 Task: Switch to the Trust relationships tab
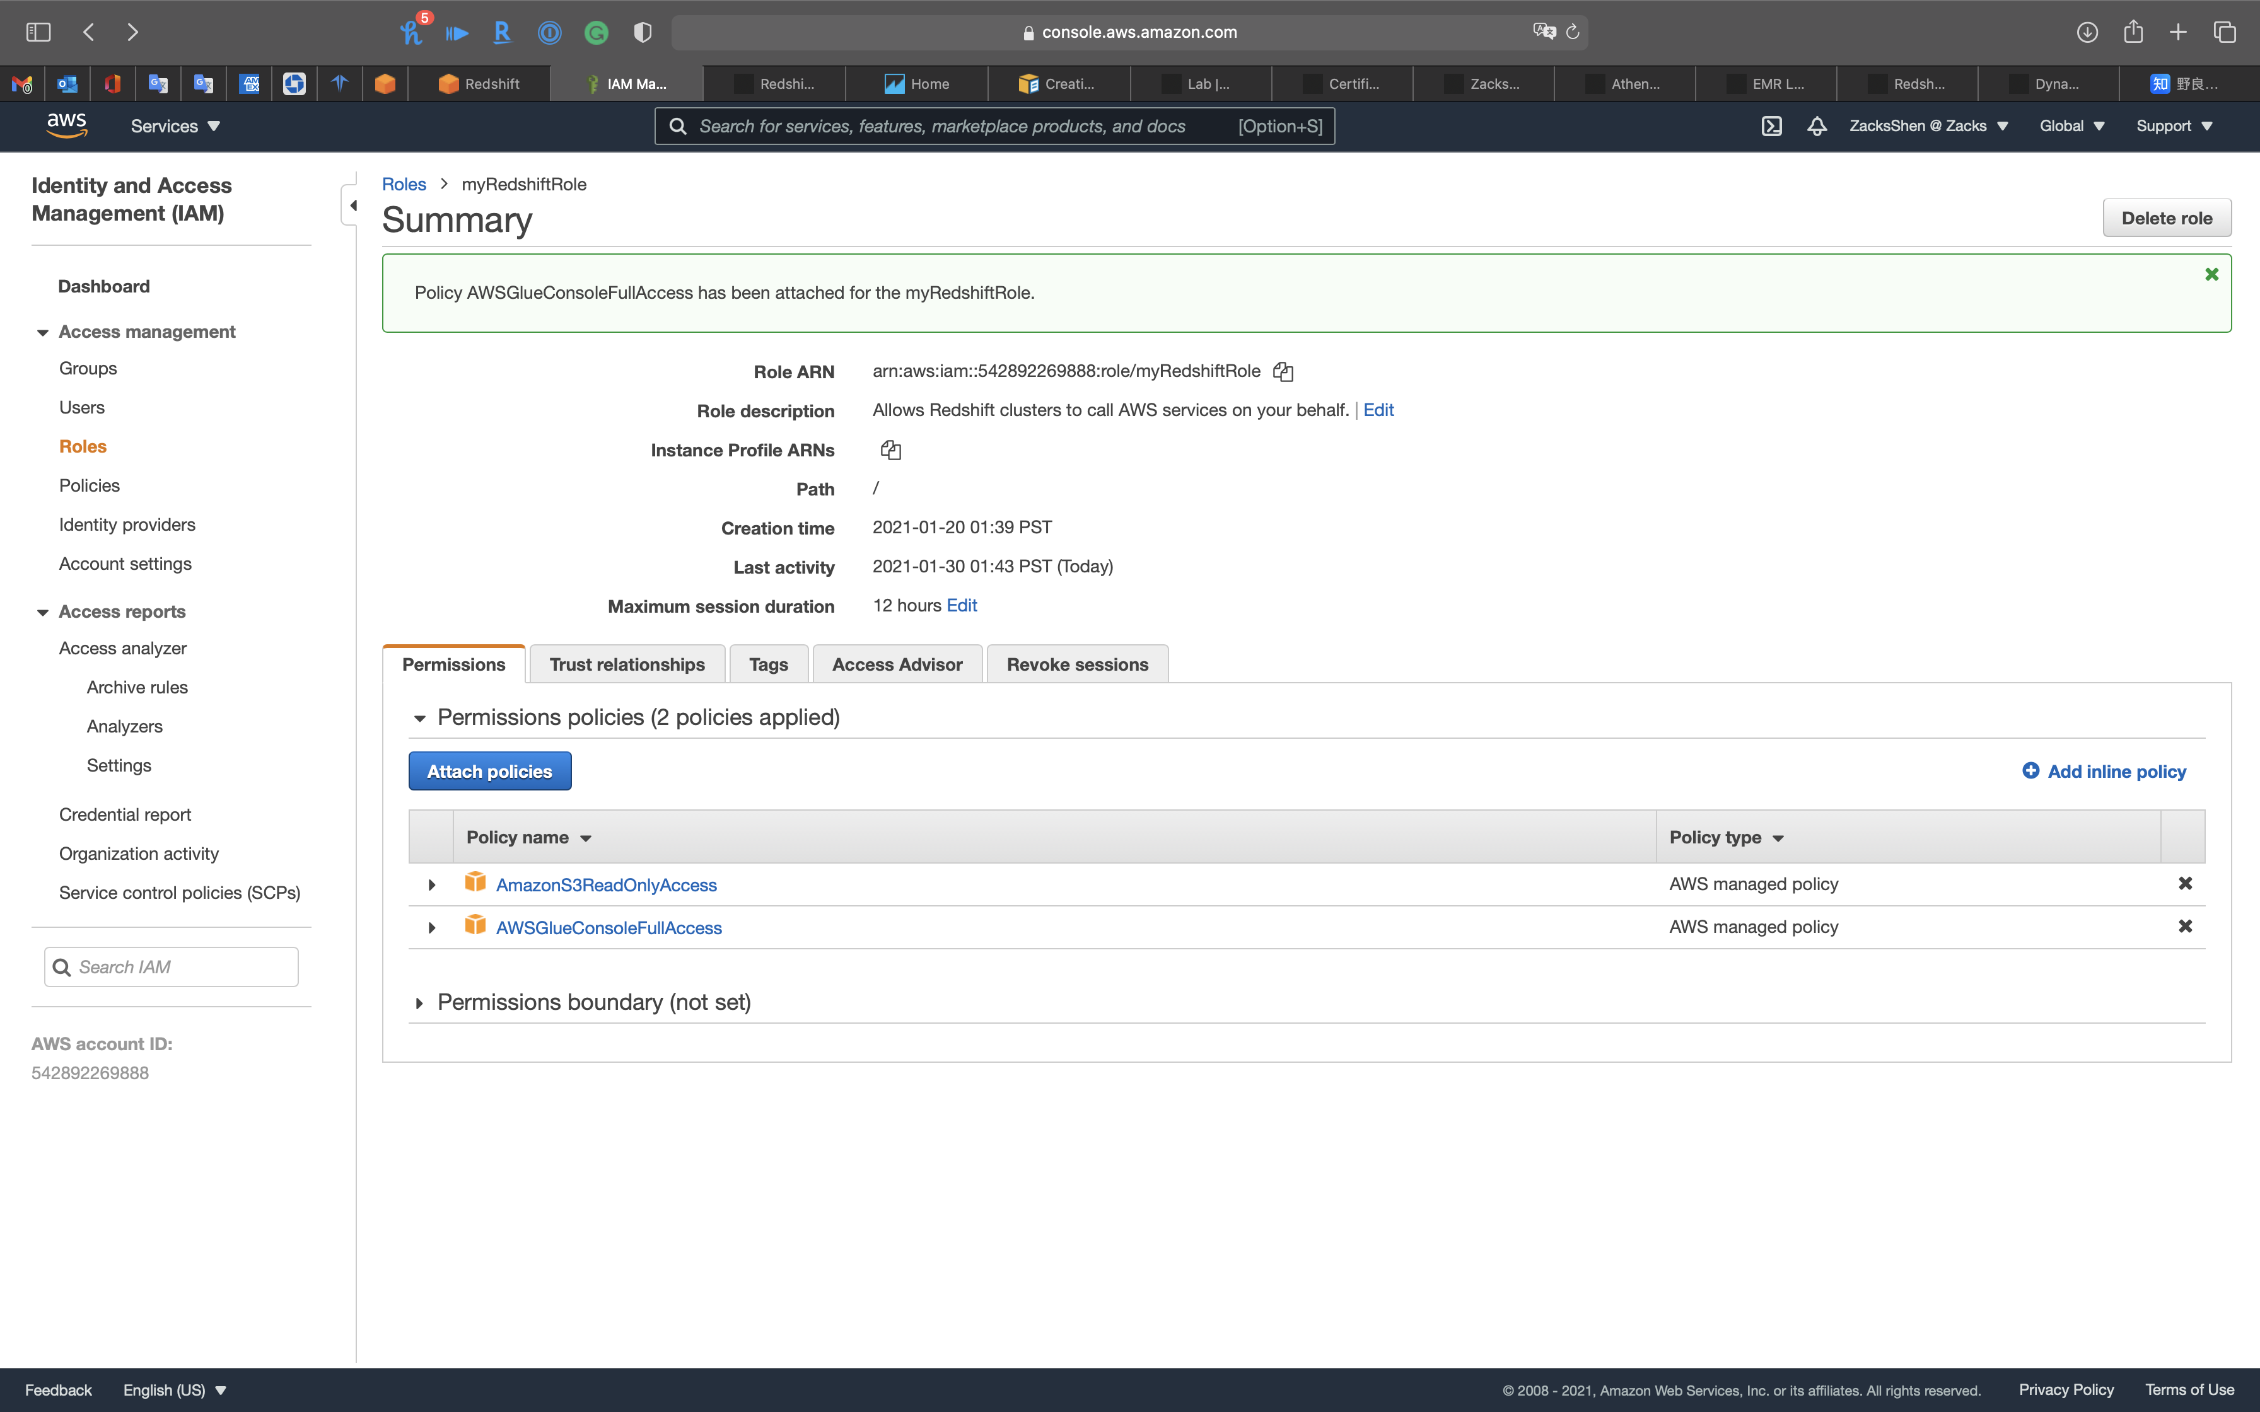[x=627, y=664]
